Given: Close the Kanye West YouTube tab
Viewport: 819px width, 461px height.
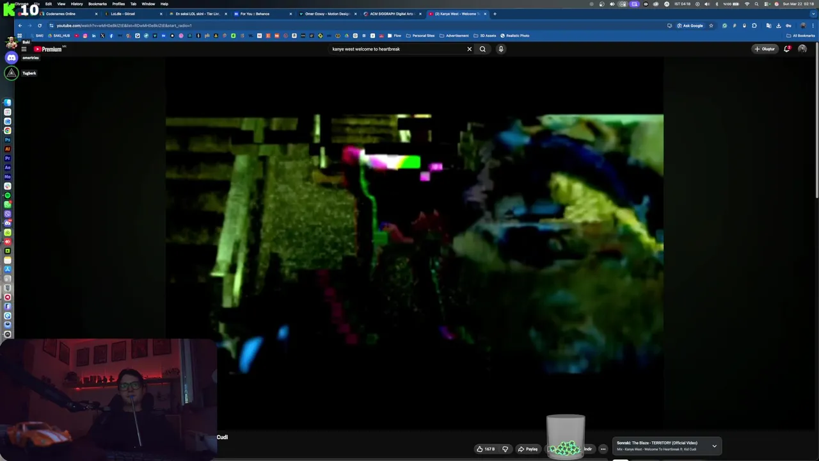Looking at the screenshot, I should [486, 13].
